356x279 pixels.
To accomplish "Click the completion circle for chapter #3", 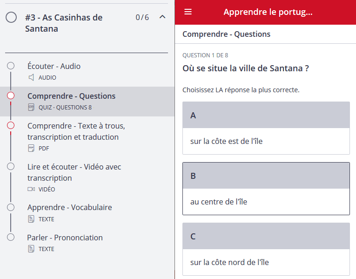I will point(11,18).
